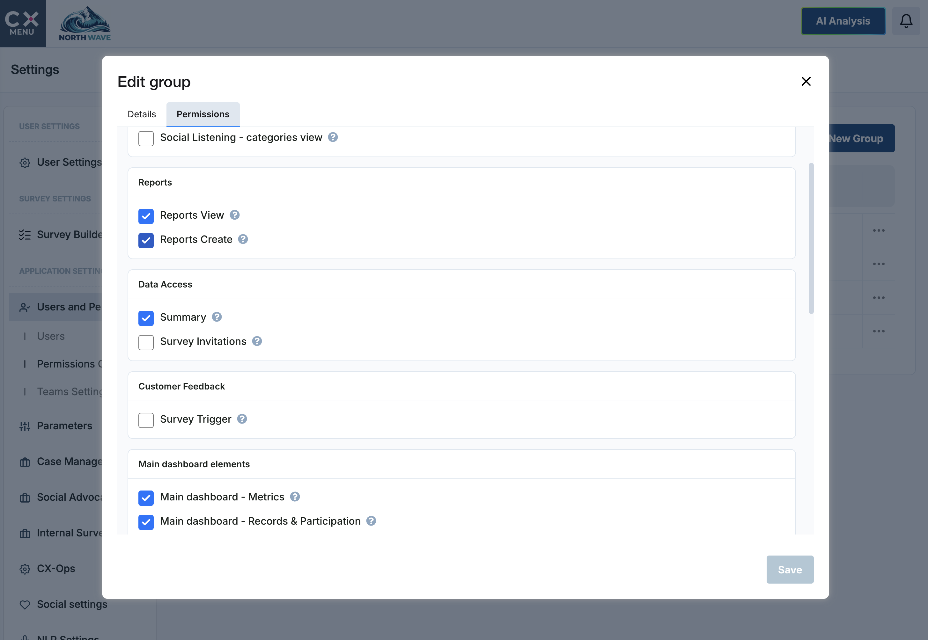Switch to the Details tab
The height and width of the screenshot is (640, 928).
tap(142, 114)
